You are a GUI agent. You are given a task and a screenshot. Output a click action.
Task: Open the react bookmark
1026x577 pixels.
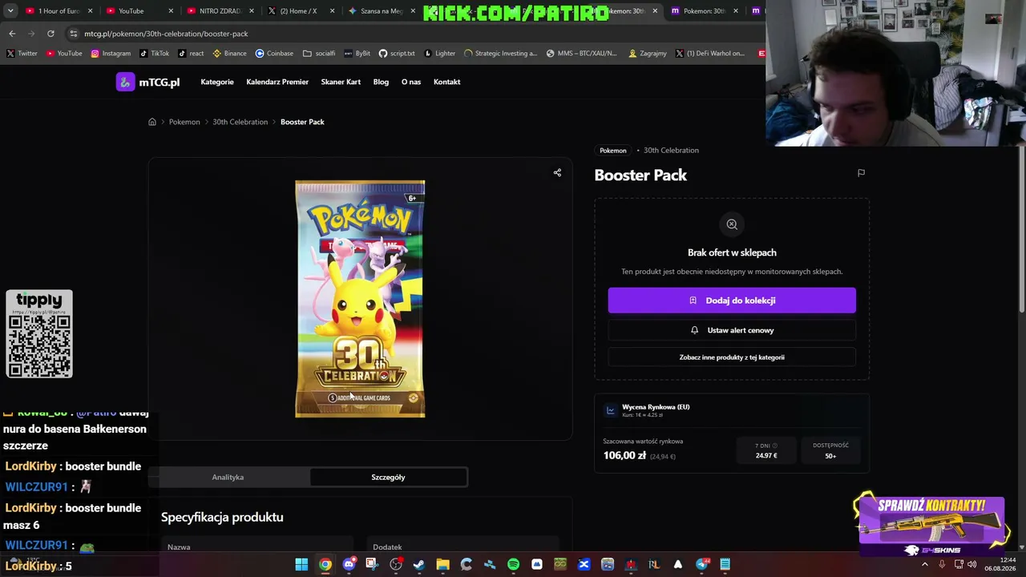tap(191, 54)
